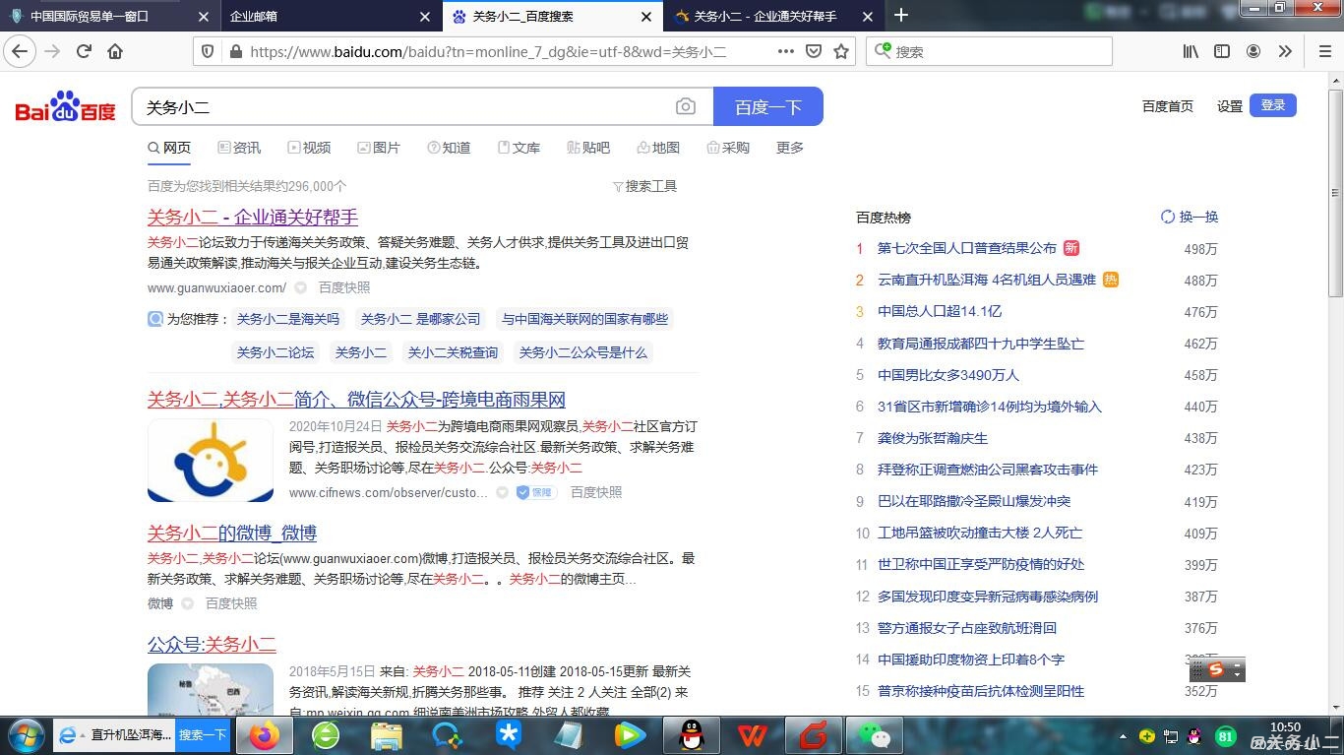Click taskbar 搜索一下 button

pos(203,735)
